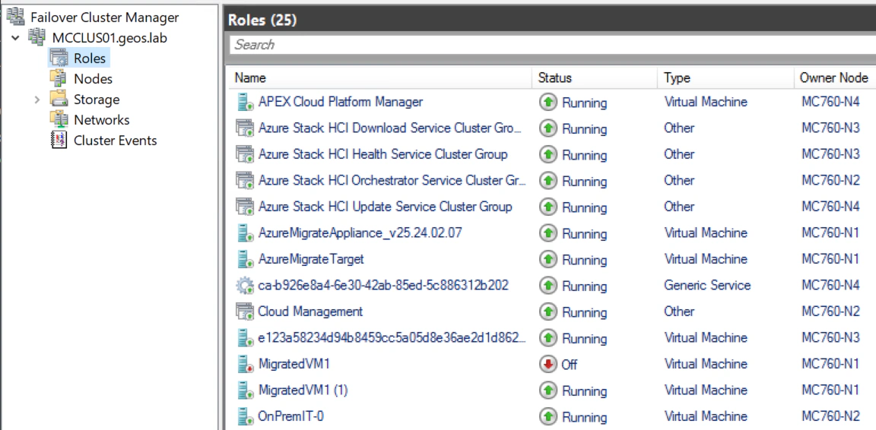Click the Storage folder icon
This screenshot has width=876, height=430.
coord(59,99)
